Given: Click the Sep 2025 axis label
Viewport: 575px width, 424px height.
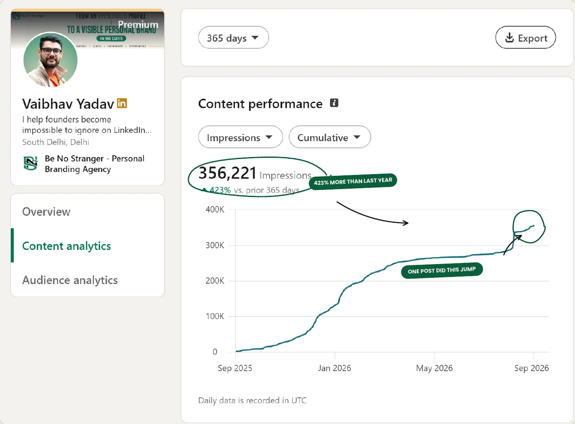Looking at the screenshot, I should [235, 368].
